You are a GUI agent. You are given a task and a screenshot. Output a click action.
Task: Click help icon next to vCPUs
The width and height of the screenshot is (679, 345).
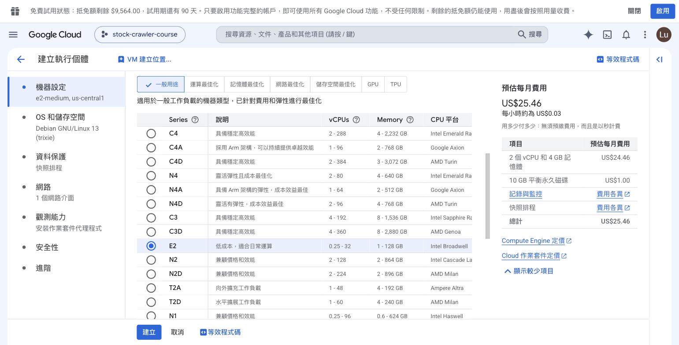pos(356,120)
